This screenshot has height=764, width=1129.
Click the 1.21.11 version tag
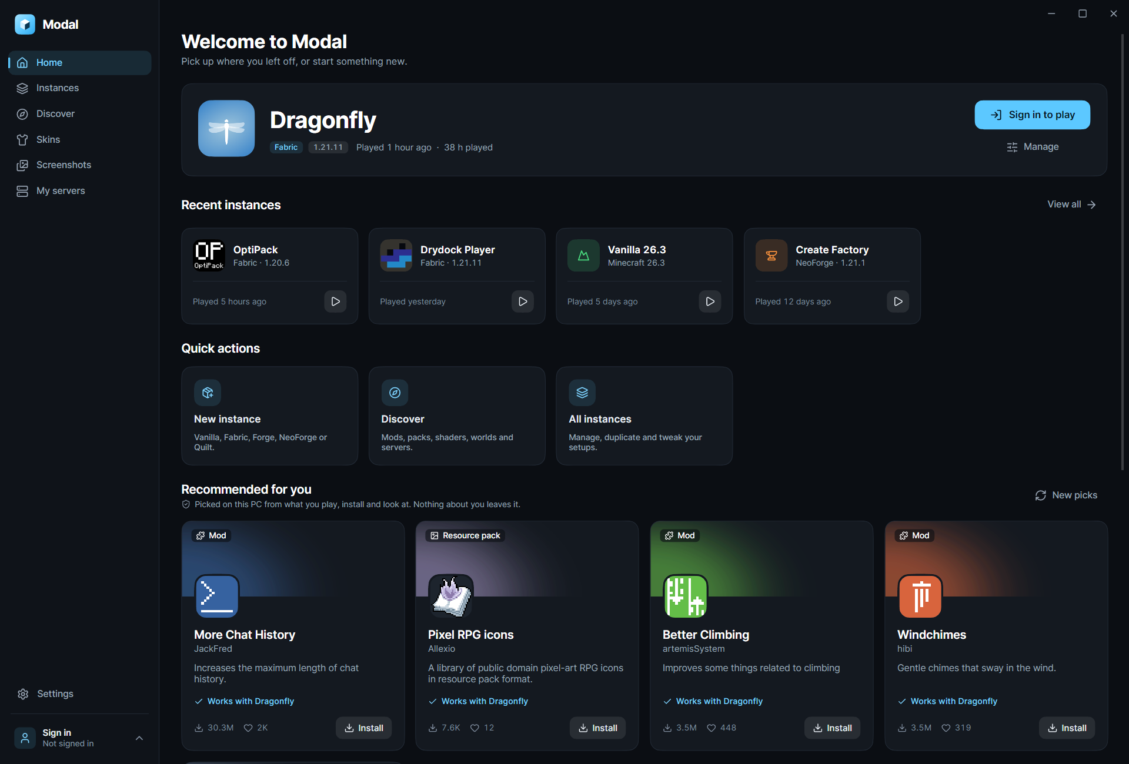[x=328, y=148]
